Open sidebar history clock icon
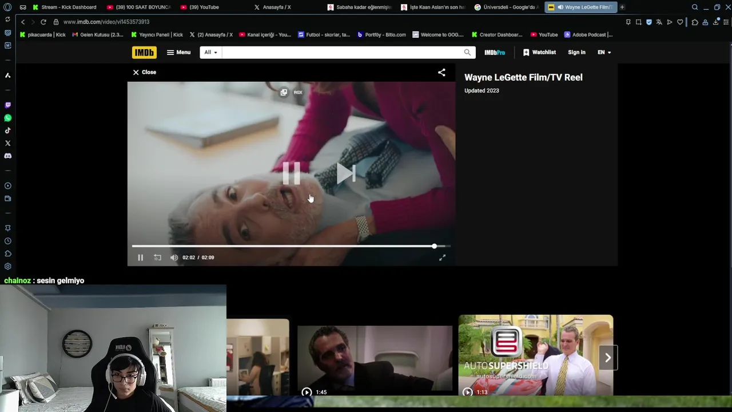This screenshot has height=412, width=732. pos(7,241)
